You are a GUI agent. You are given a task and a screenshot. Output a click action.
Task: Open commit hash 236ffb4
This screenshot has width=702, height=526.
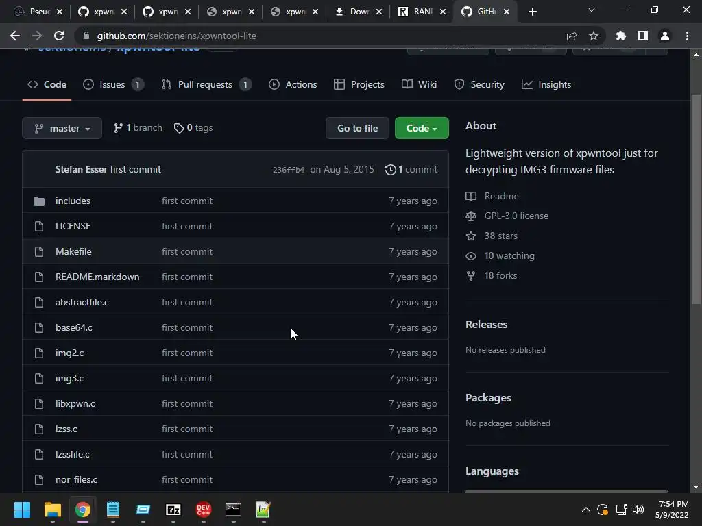289,170
